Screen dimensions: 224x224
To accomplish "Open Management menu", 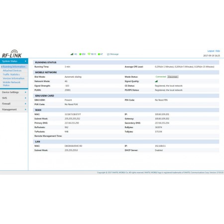I will pos(14,110).
